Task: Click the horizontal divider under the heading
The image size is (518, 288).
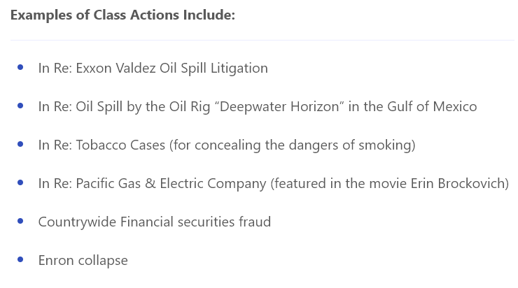Action: pyautogui.click(x=262, y=41)
